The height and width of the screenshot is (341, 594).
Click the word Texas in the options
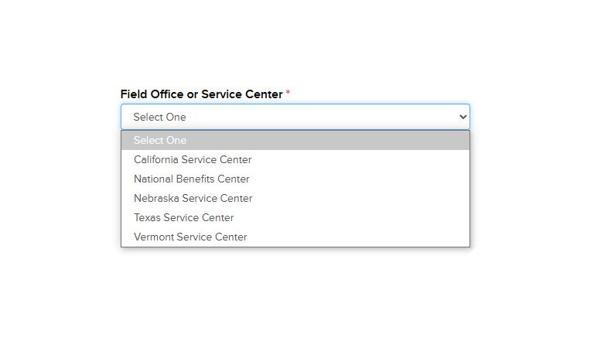[148, 217]
